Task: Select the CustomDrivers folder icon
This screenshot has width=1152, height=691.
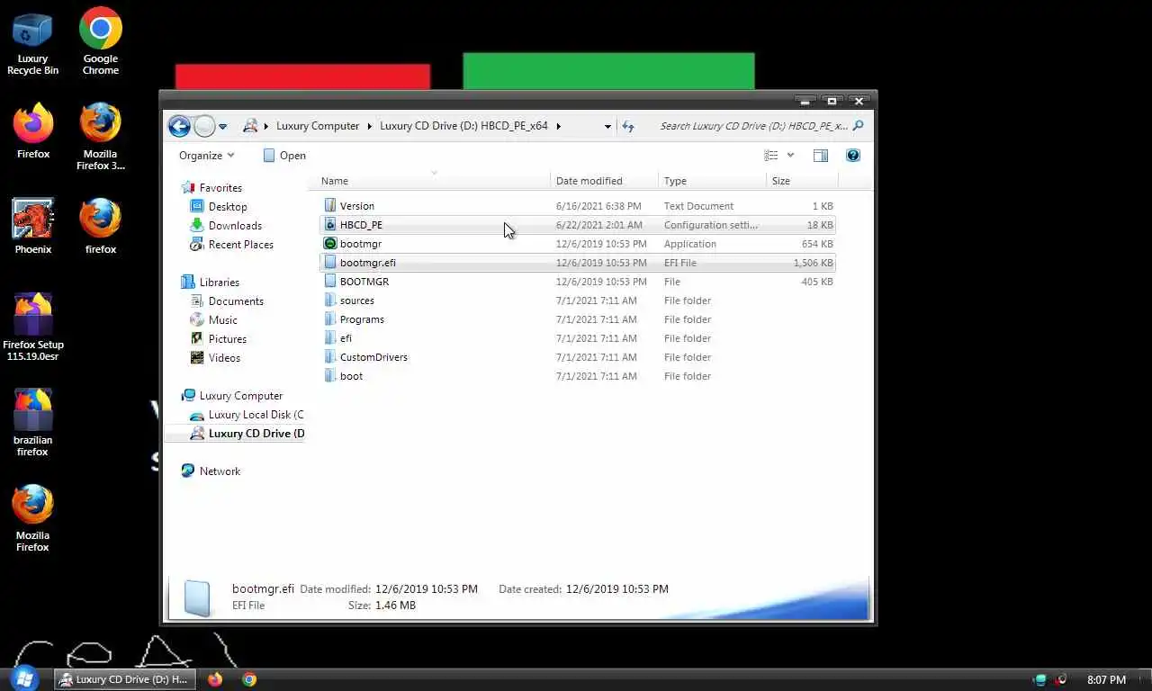Action: 330,357
